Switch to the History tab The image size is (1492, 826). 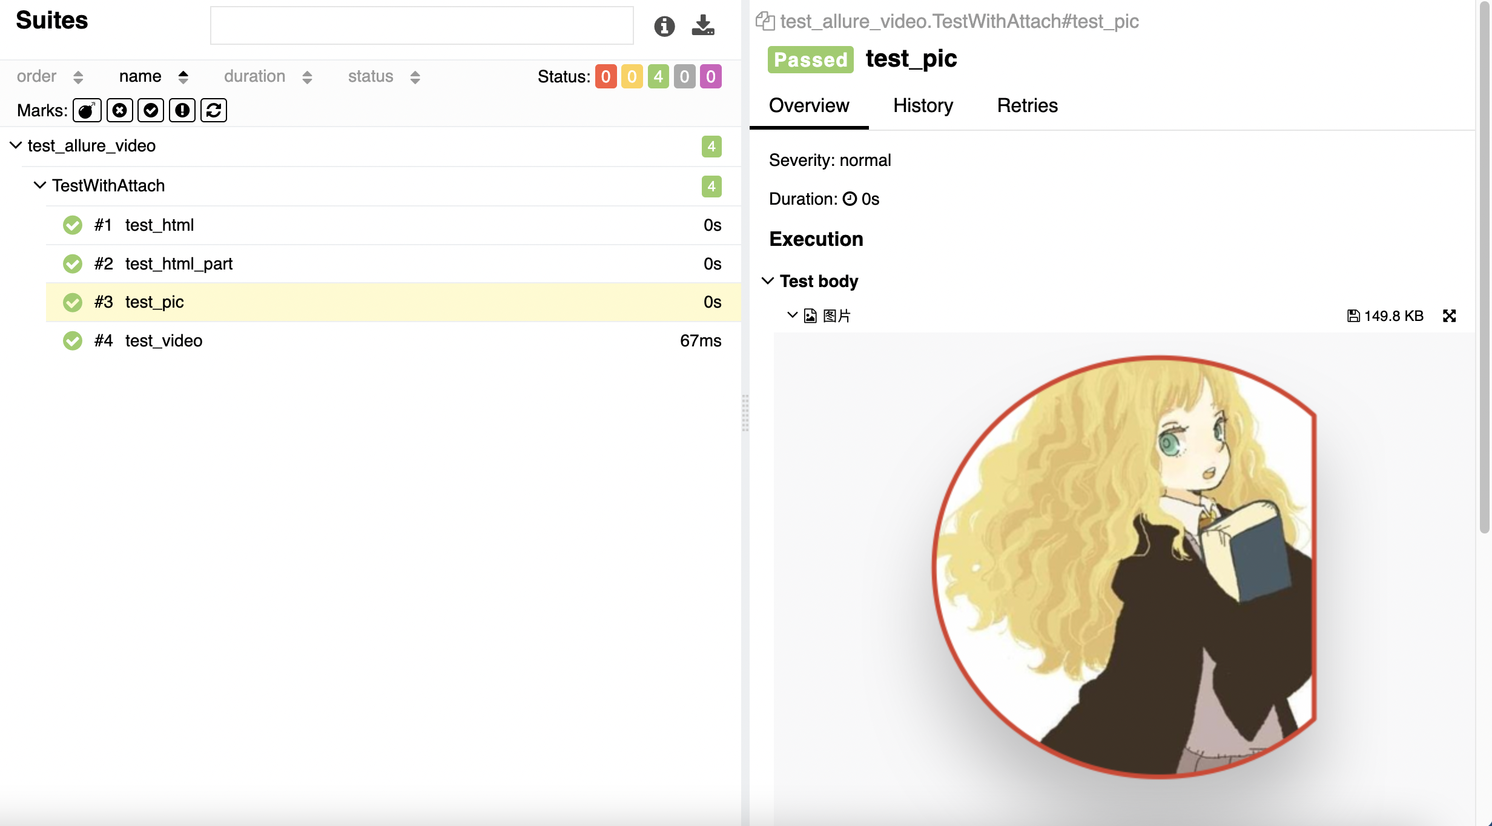click(x=922, y=105)
